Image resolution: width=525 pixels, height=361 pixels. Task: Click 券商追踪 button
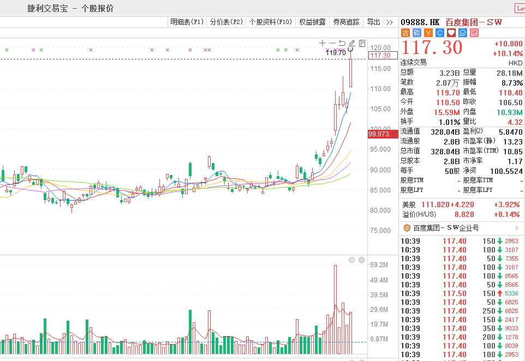[346, 22]
